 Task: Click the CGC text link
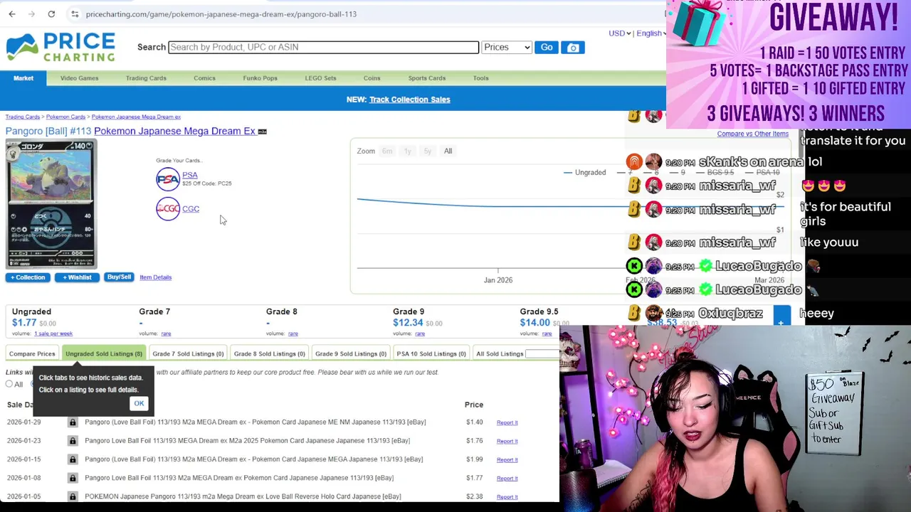(x=191, y=209)
